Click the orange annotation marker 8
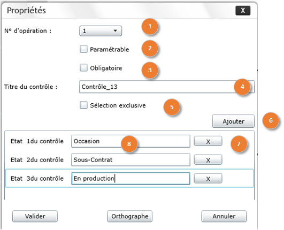 (x=129, y=144)
